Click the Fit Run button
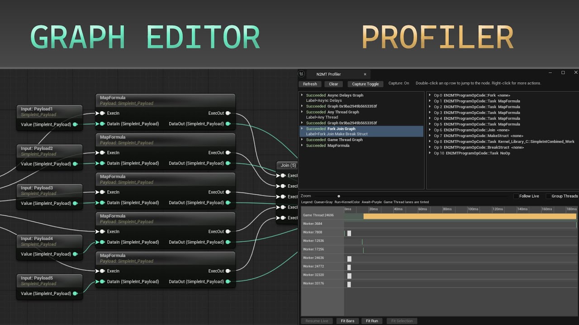The width and height of the screenshot is (579, 325). pos(372,321)
